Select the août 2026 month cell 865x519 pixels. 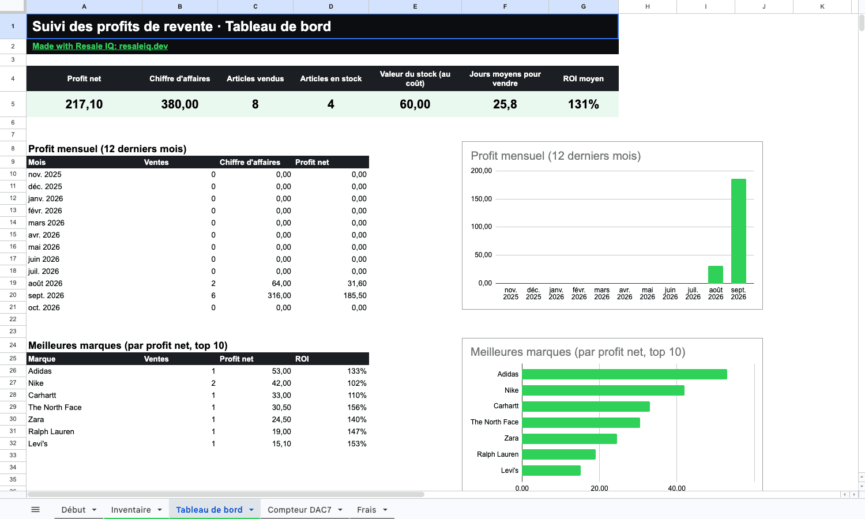click(x=84, y=284)
